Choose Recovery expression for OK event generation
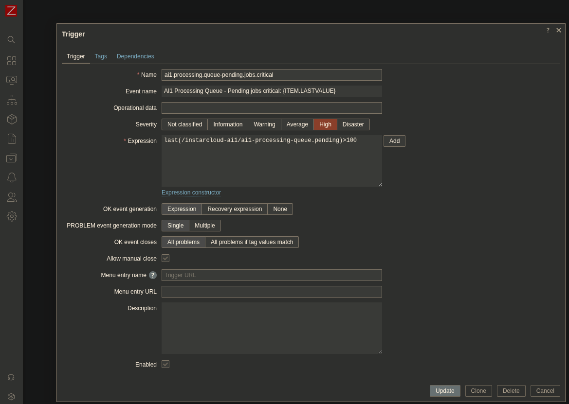Image resolution: width=569 pixels, height=404 pixels. (235, 209)
